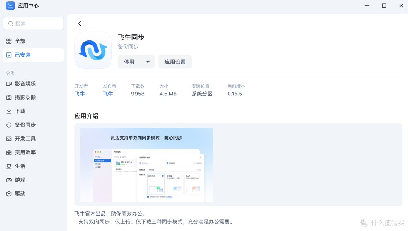Open 应用设置 for the app
Image resolution: width=408 pixels, height=231 pixels.
(175, 62)
